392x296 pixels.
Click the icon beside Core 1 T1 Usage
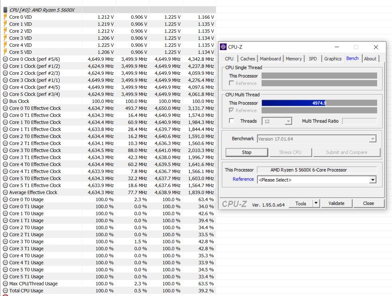tap(5, 220)
